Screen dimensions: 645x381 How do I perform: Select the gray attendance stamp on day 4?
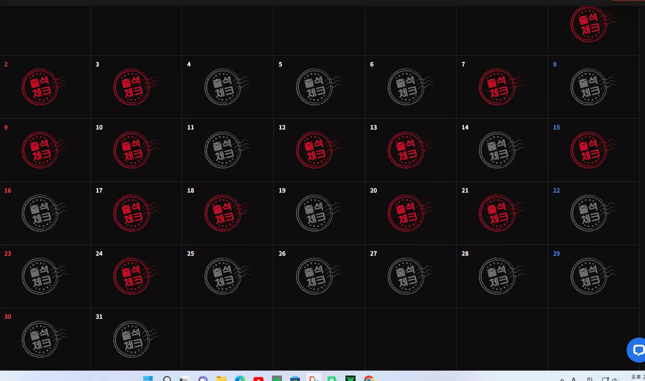pos(227,87)
